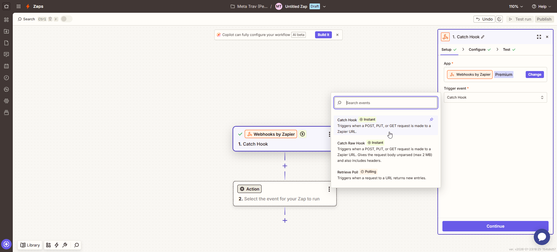Click the Continue button
Viewport: 557px width, 252px height.
pos(495,226)
